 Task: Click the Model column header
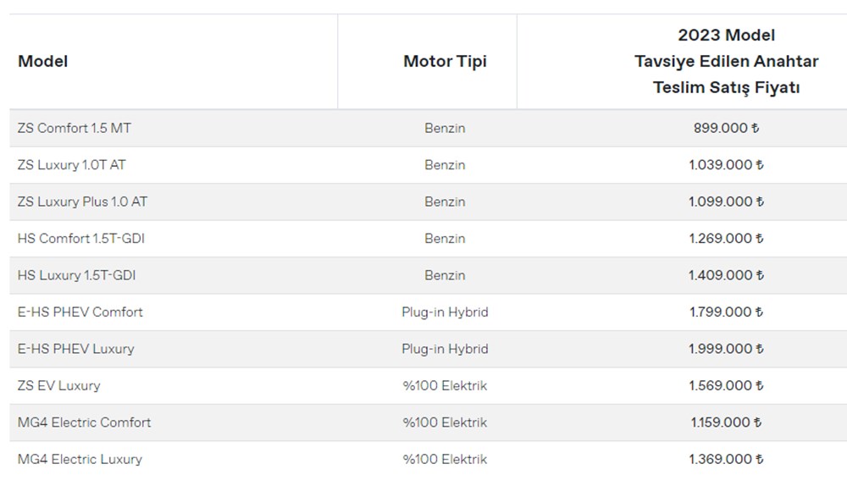coord(43,61)
